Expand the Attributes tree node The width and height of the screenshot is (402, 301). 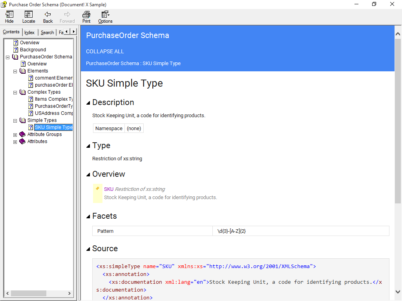tap(15, 142)
